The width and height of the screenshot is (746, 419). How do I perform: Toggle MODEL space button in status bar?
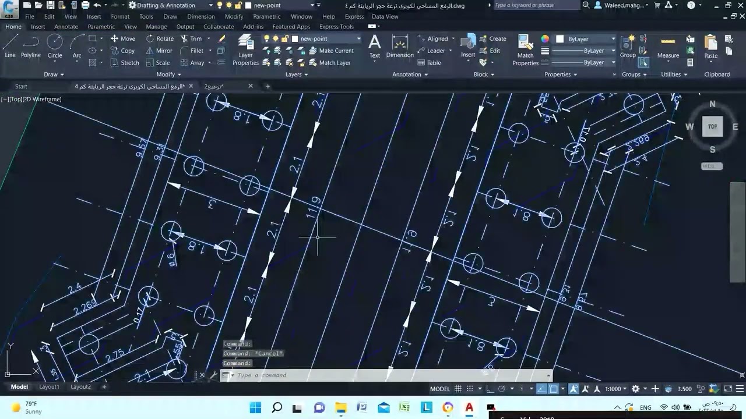pos(440,389)
